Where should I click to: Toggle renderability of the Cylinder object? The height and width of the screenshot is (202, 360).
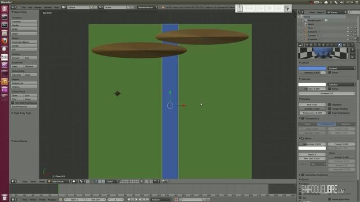355,35
